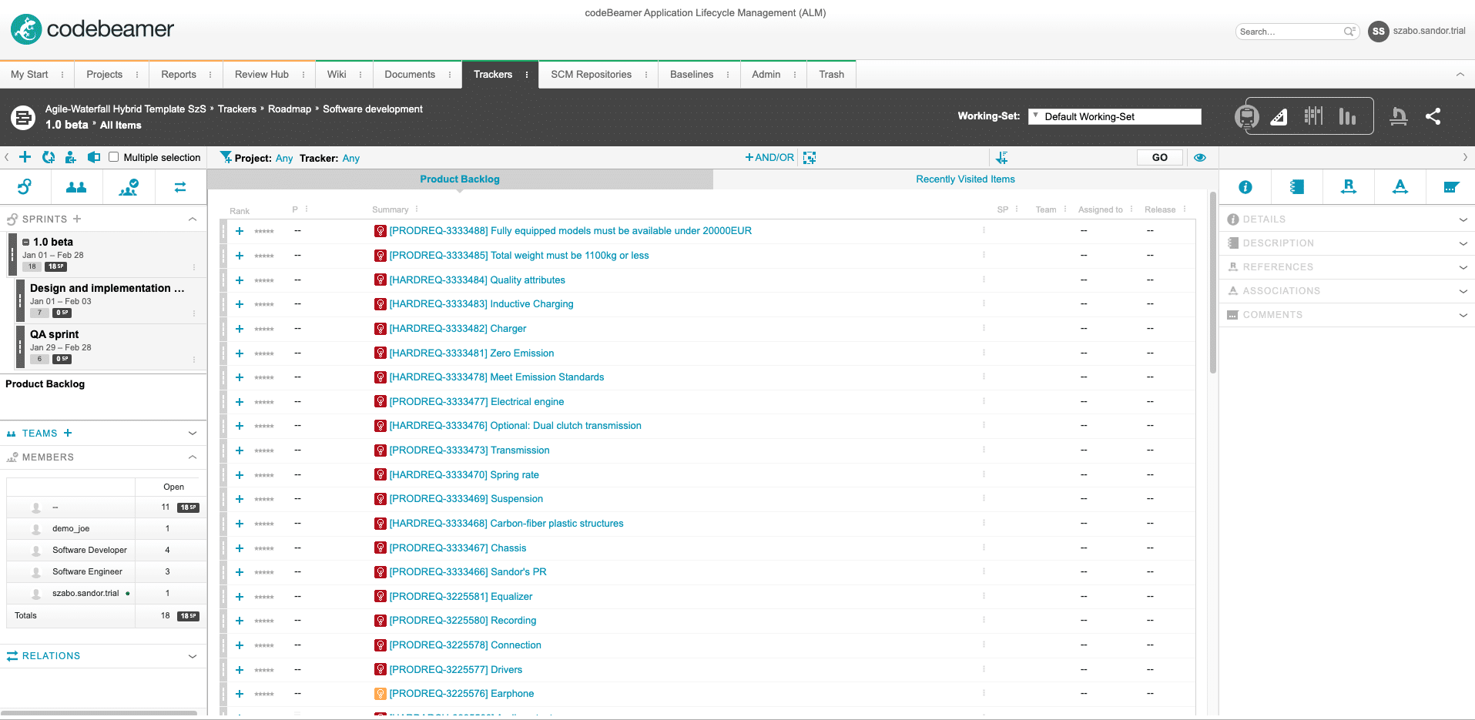Open the Default Working-Set dropdown
This screenshot has width=1475, height=720.
(1115, 116)
